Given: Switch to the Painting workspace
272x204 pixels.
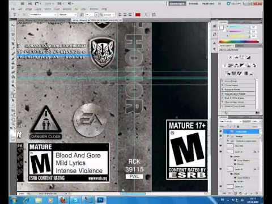Looking at the screenshot, I should [208, 3].
